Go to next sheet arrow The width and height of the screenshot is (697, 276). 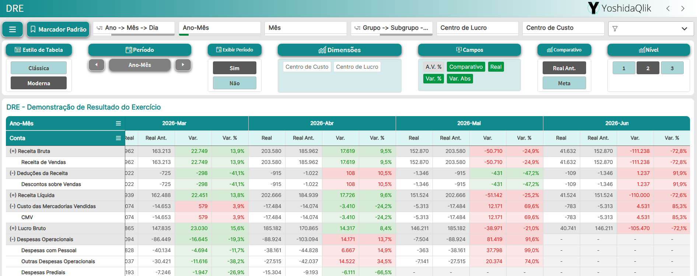tap(683, 8)
